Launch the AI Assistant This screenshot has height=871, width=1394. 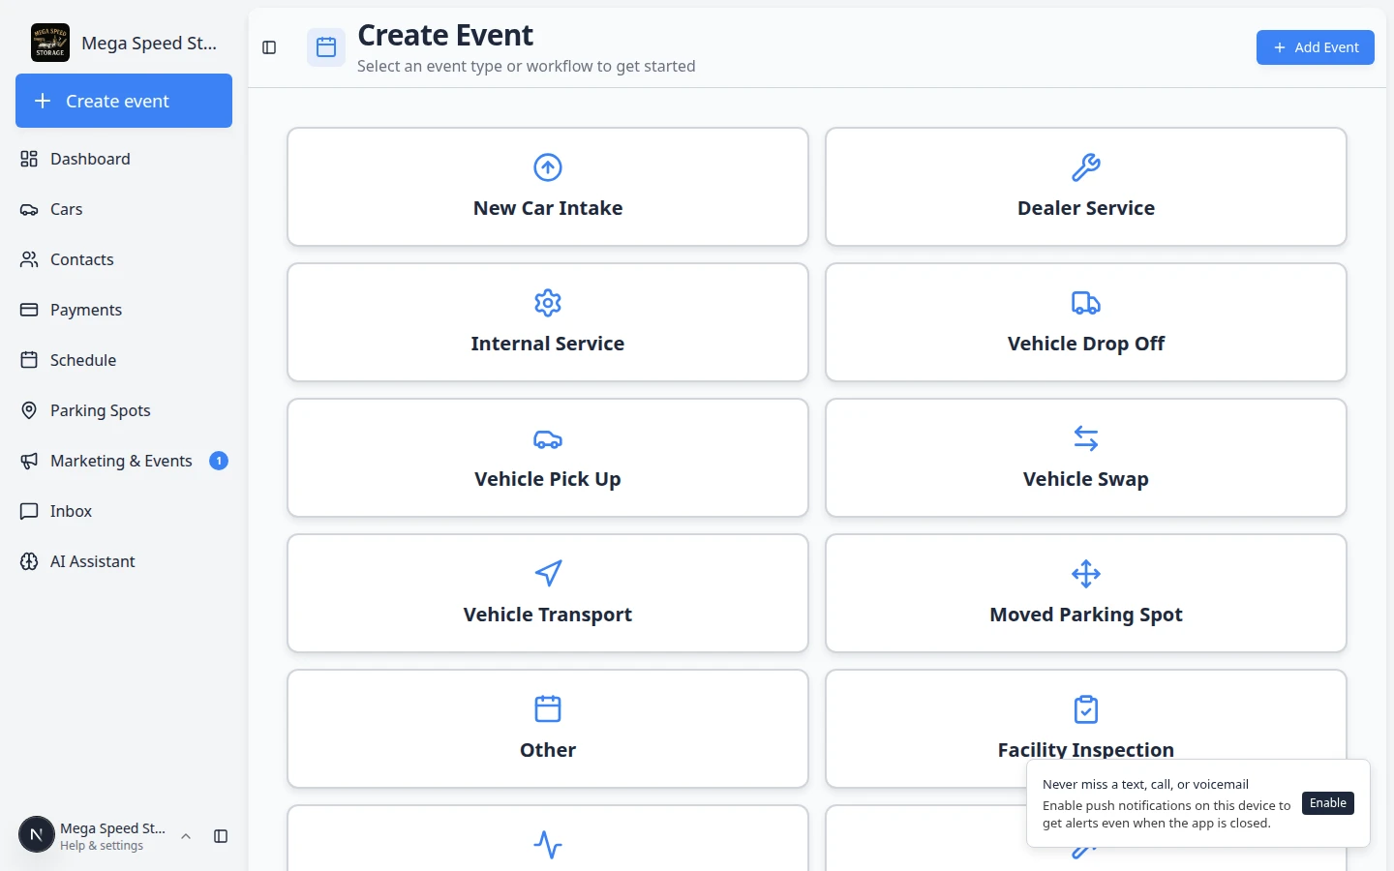click(124, 561)
